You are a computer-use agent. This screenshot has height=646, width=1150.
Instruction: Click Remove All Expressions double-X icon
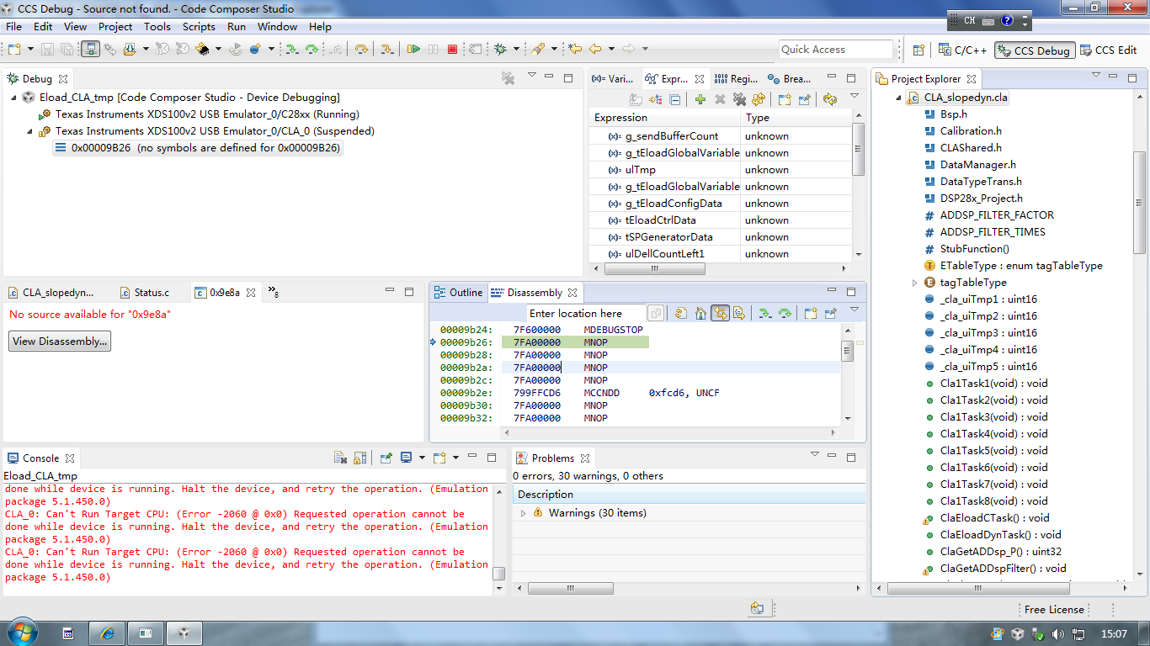tap(739, 100)
